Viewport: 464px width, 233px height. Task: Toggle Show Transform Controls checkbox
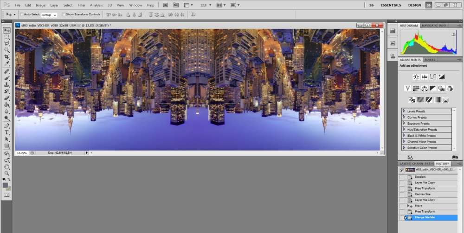click(63, 14)
